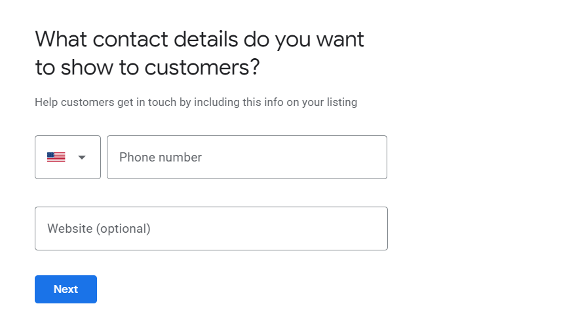Viewport: 576px width, 323px height.
Task: Click the Phone number input field
Action: coord(246,157)
